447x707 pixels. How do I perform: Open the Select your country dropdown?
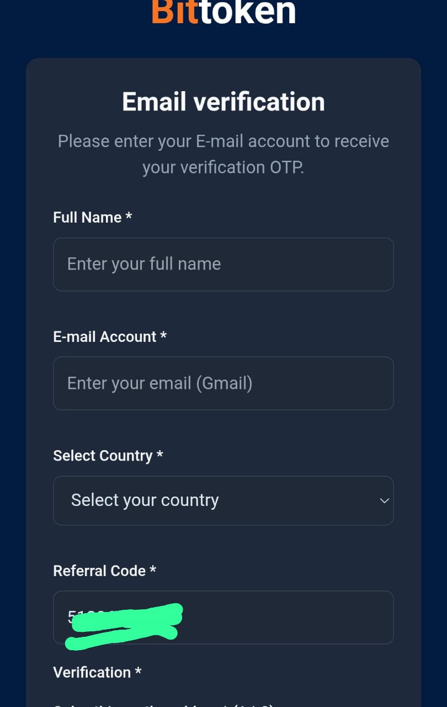pos(223,500)
